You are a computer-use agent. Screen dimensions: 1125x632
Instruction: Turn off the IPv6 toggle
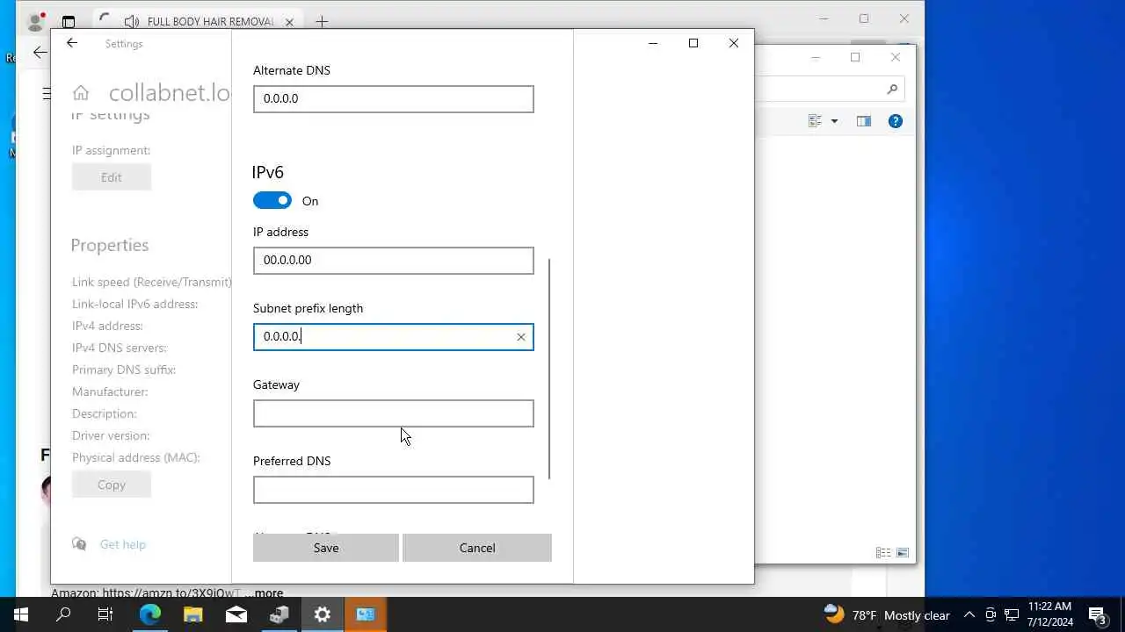point(272,201)
